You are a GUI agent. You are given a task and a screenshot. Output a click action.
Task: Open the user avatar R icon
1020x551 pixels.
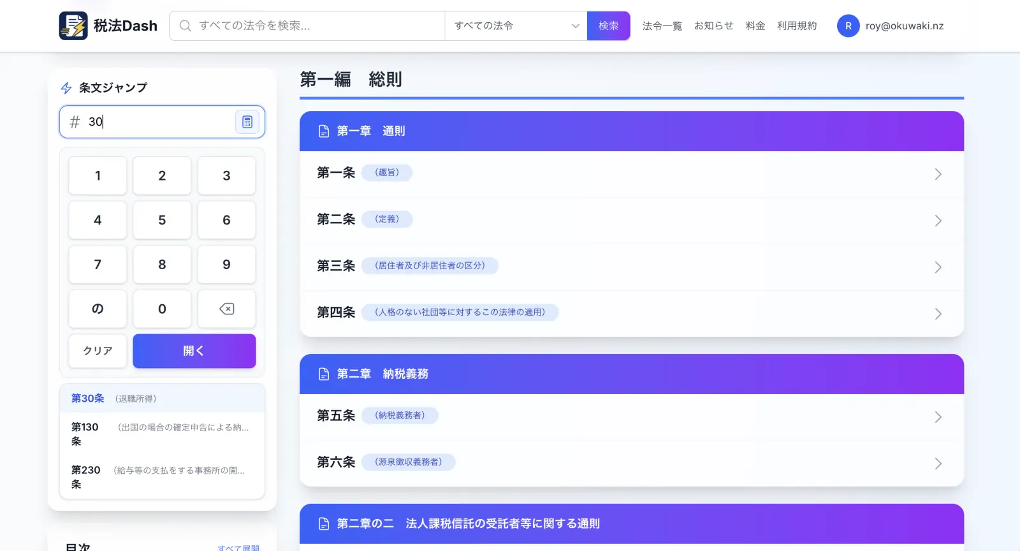point(848,26)
